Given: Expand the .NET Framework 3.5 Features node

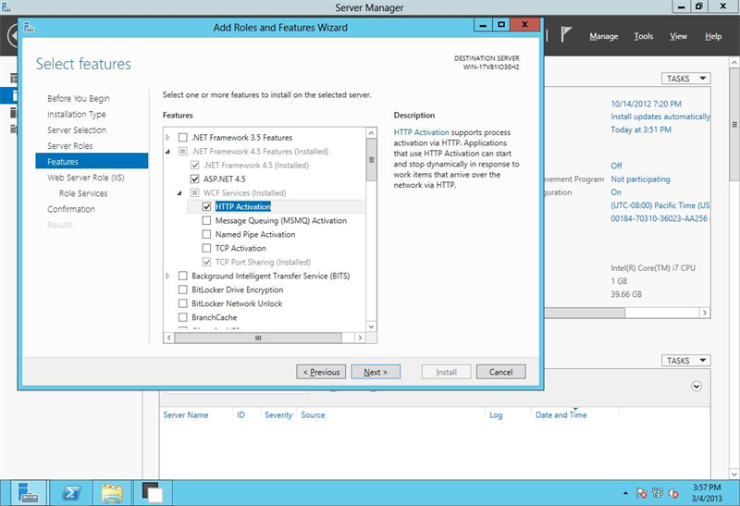Looking at the screenshot, I should [x=167, y=137].
